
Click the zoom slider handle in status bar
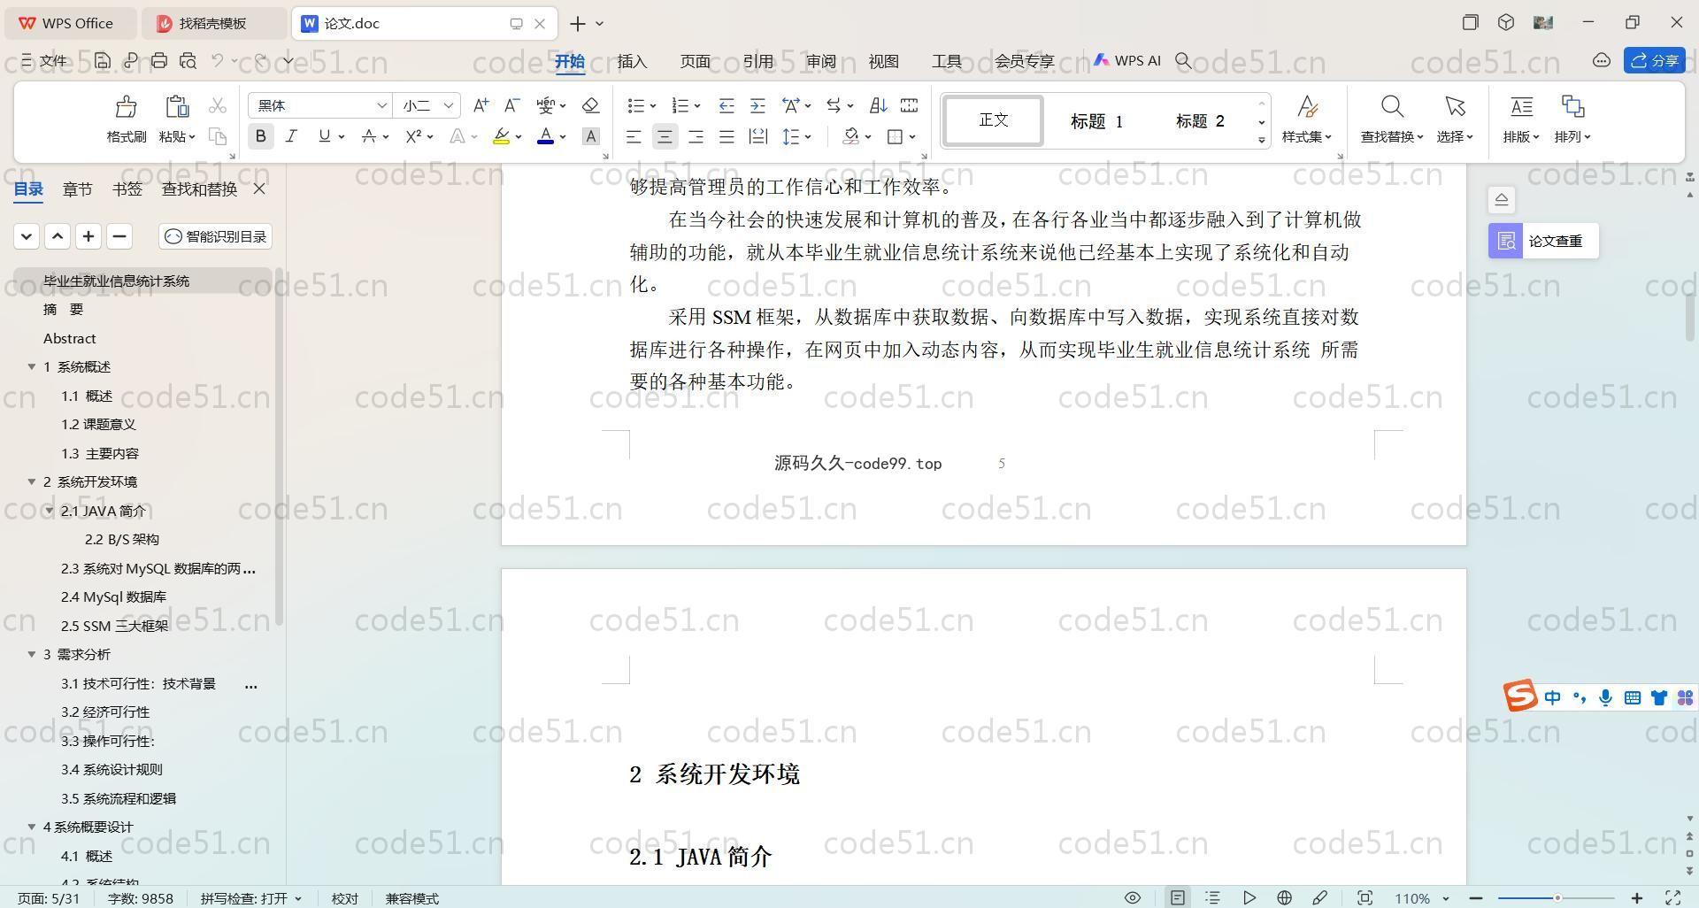click(x=1557, y=897)
